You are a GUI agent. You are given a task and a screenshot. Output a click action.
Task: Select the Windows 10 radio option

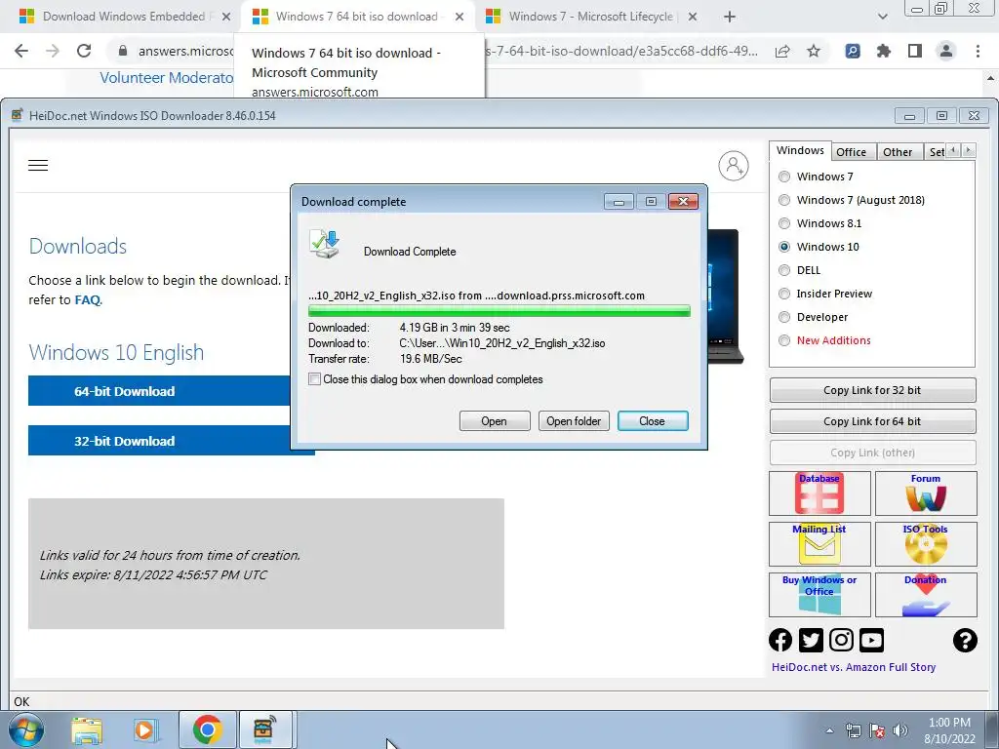784,247
